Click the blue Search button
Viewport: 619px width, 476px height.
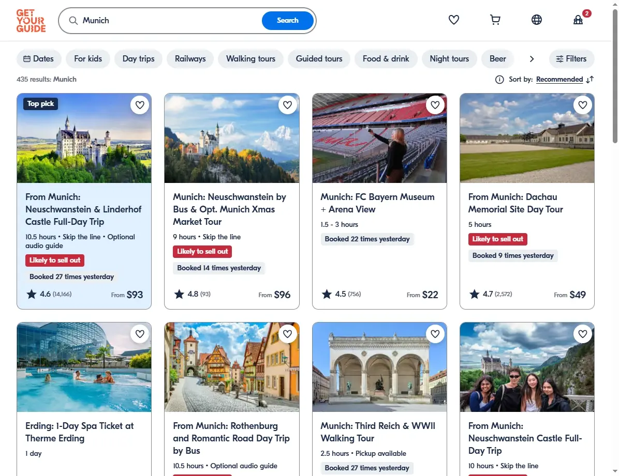287,21
